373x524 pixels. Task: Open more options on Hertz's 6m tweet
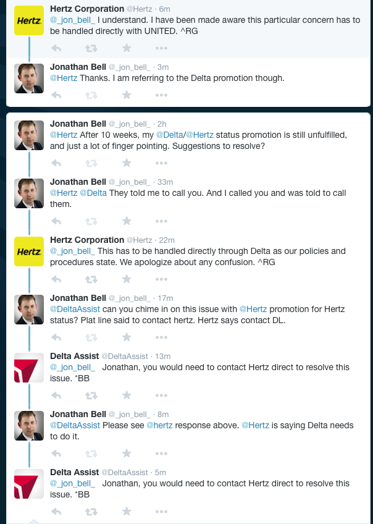[x=161, y=48]
